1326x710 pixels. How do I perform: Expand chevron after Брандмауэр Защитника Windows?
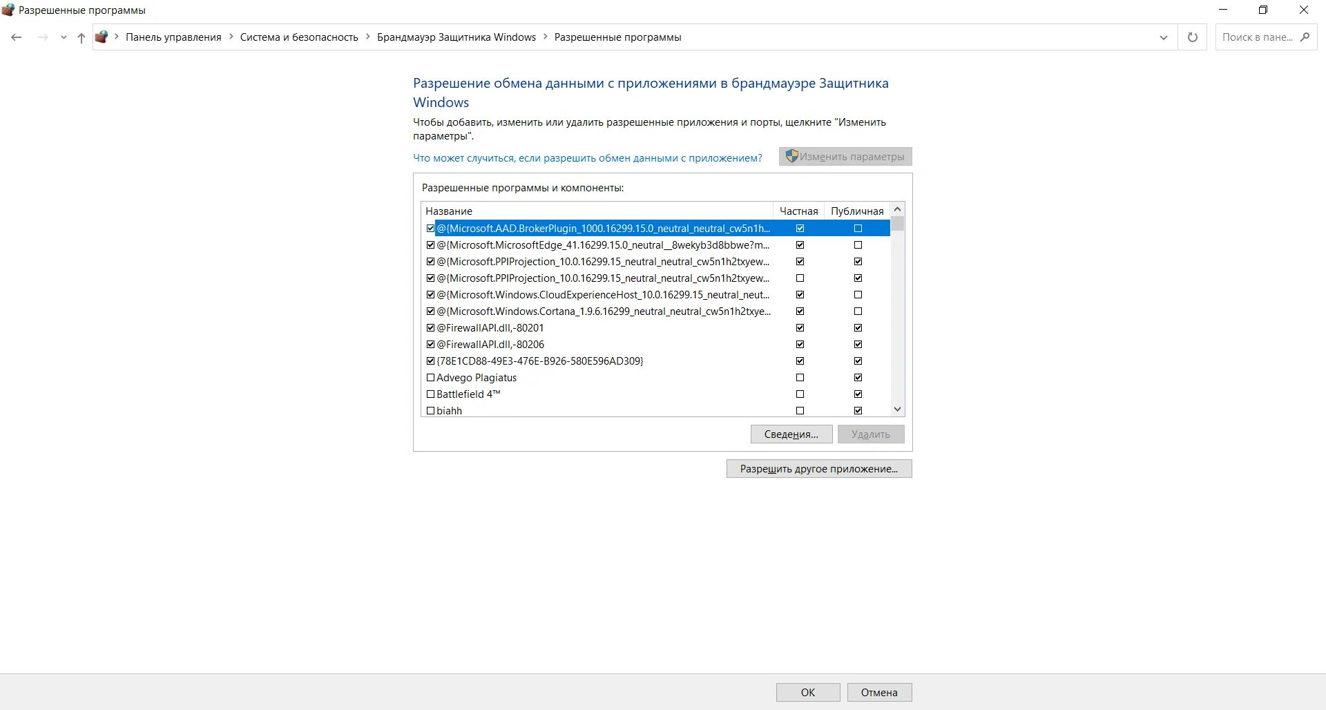click(546, 37)
